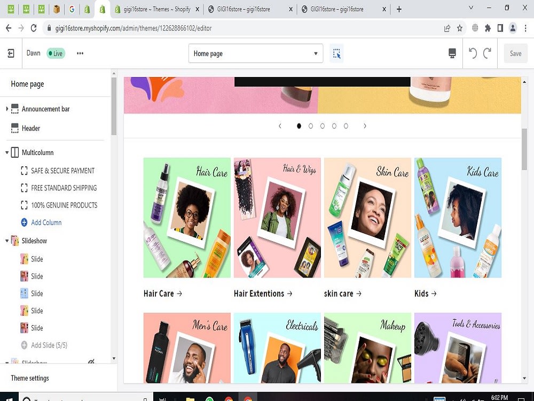The image size is (534, 401).
Task: Click the Multicolumn section icon
Action: coord(14,152)
